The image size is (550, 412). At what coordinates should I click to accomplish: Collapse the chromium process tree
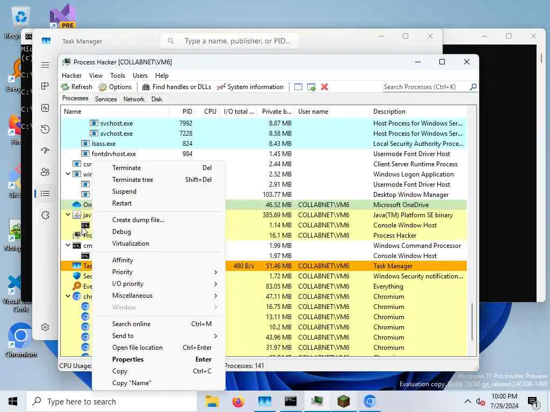click(68, 296)
